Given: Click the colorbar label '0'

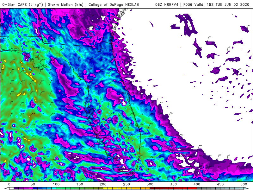Looking at the screenshot, I should [x=9, y=184].
